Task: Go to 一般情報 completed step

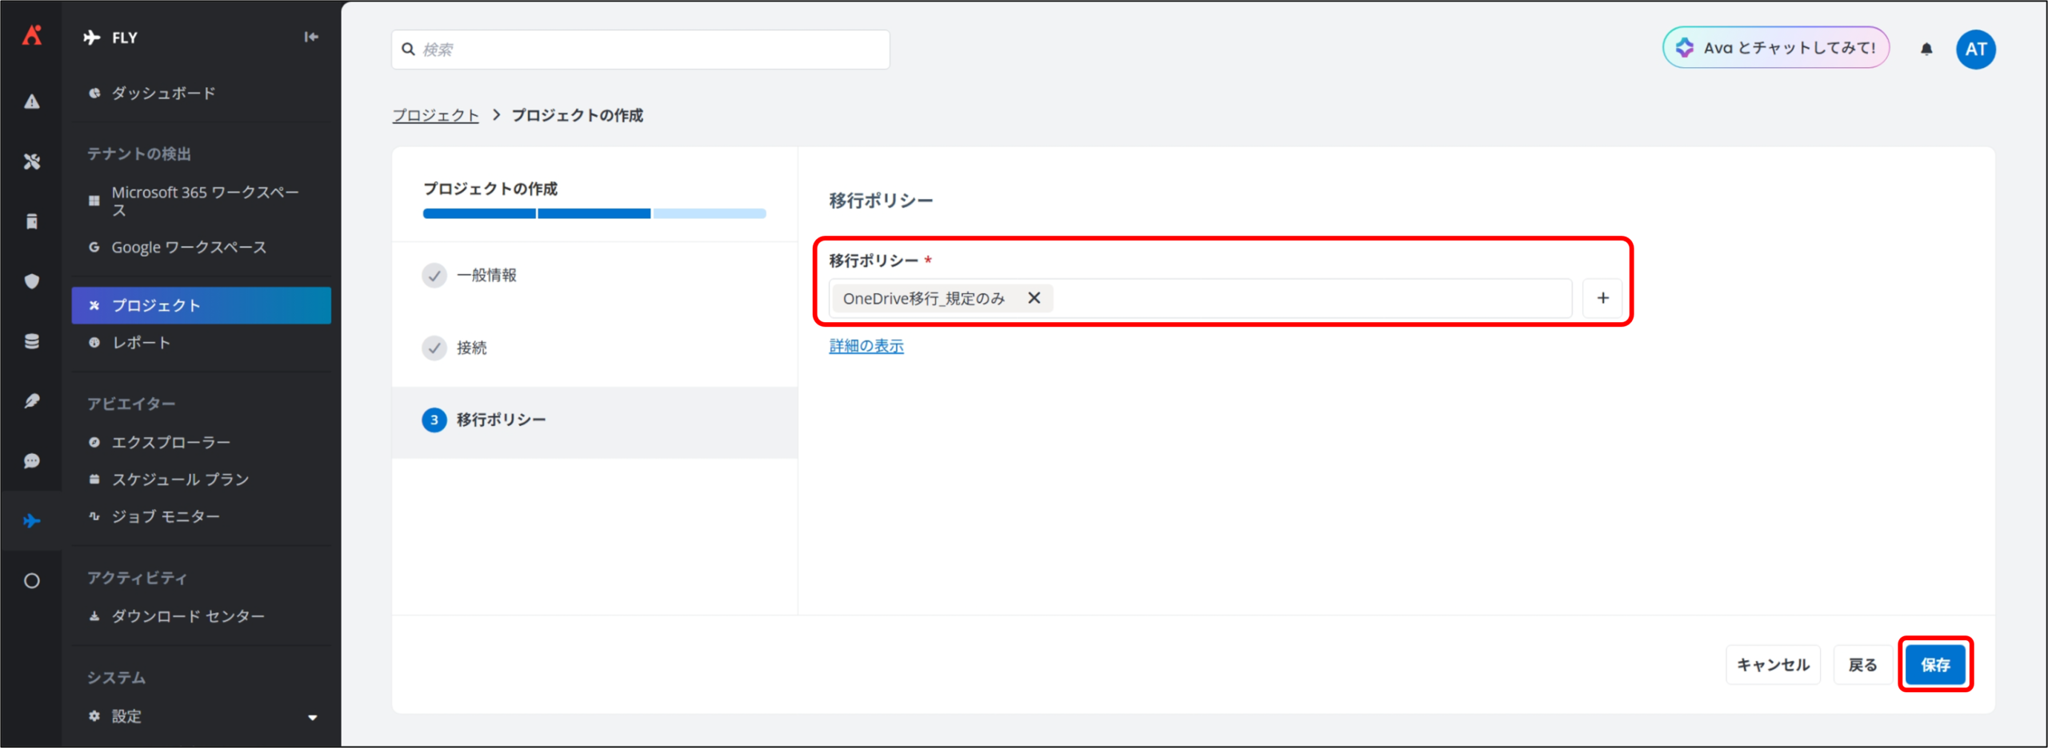Action: [x=486, y=276]
